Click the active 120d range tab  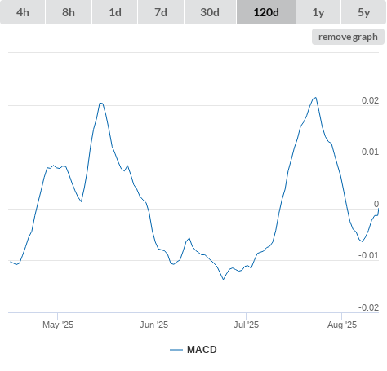[266, 12]
